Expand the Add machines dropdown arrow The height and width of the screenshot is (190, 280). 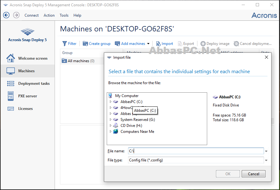[x=148, y=44]
